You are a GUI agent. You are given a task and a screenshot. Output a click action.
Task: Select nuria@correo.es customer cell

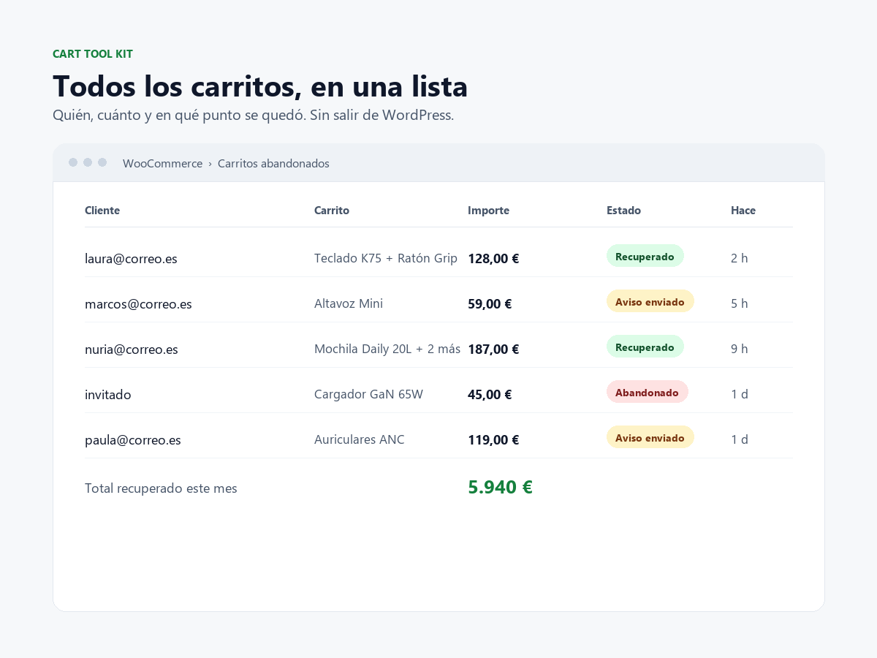[x=132, y=349]
